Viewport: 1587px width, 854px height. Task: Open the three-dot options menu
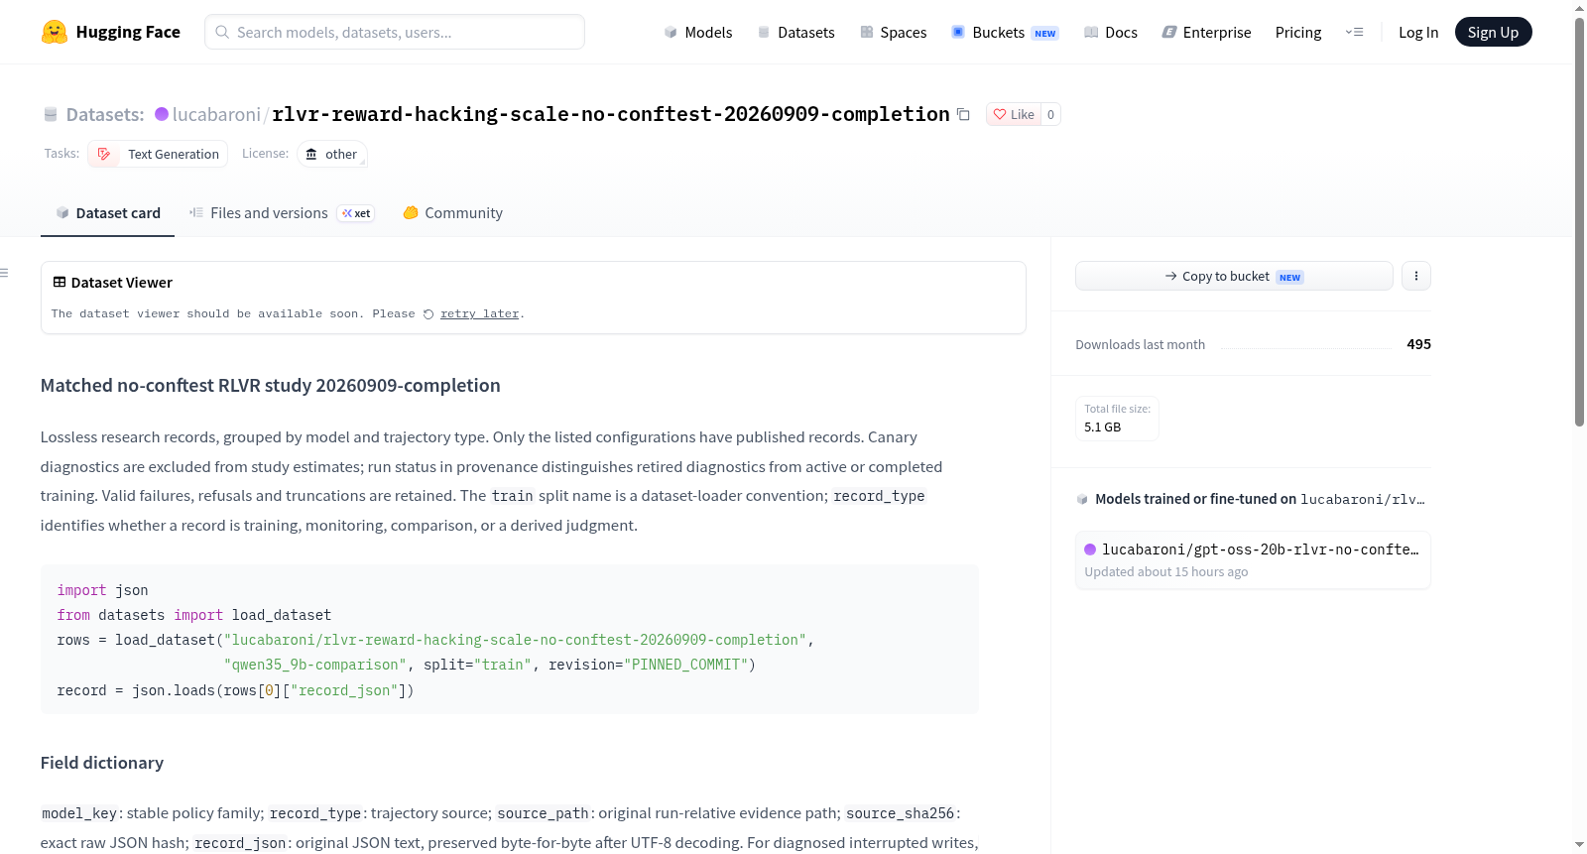1416,276
